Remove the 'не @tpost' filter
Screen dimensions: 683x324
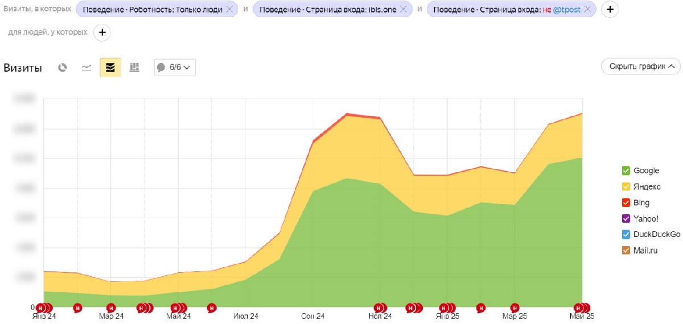pos(587,10)
